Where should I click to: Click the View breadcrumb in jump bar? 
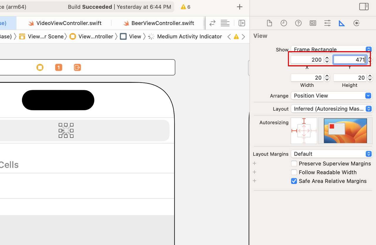coord(131,36)
